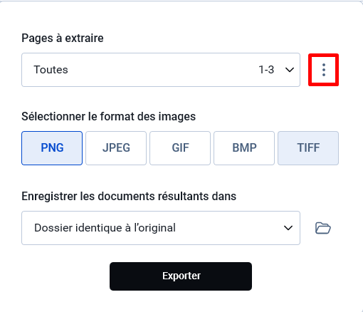Image resolution: width=363 pixels, height=312 pixels.
Task: Click the save location dropdown chevron
Action: 288,228
